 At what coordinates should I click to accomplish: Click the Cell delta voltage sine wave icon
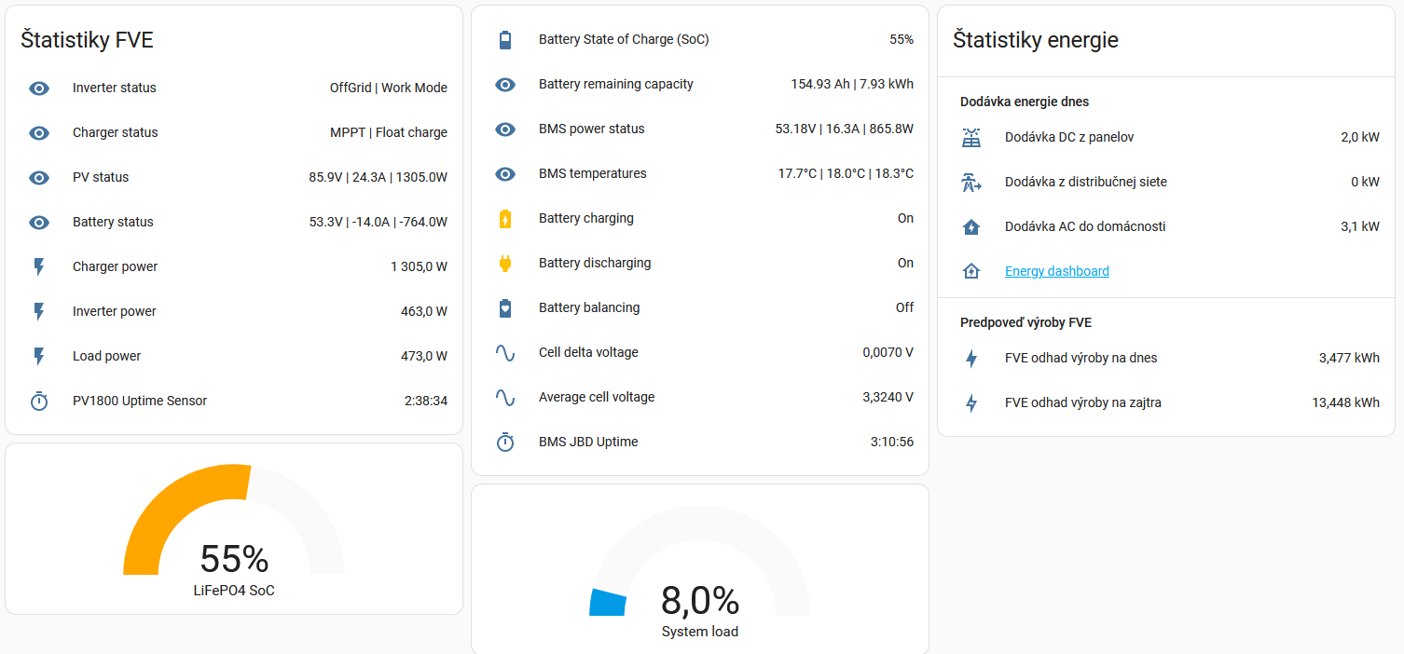click(505, 353)
